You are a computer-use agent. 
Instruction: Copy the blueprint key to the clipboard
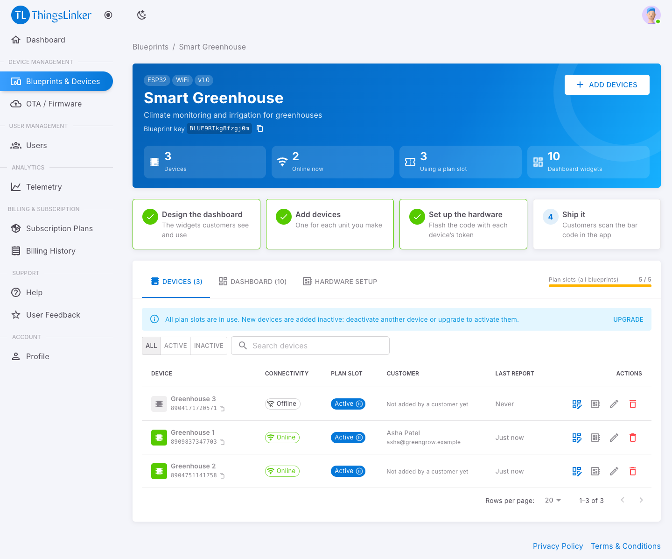pyautogui.click(x=260, y=128)
